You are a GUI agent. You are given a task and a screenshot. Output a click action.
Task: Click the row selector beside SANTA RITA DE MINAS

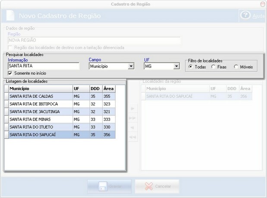[x=6, y=119]
